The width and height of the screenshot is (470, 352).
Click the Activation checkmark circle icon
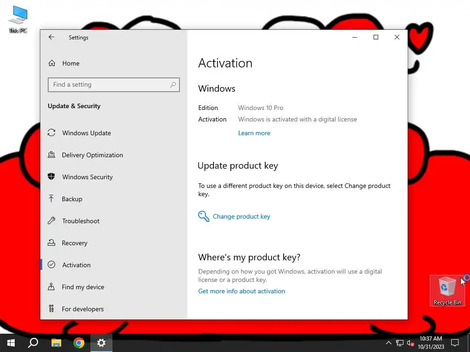tap(51, 264)
